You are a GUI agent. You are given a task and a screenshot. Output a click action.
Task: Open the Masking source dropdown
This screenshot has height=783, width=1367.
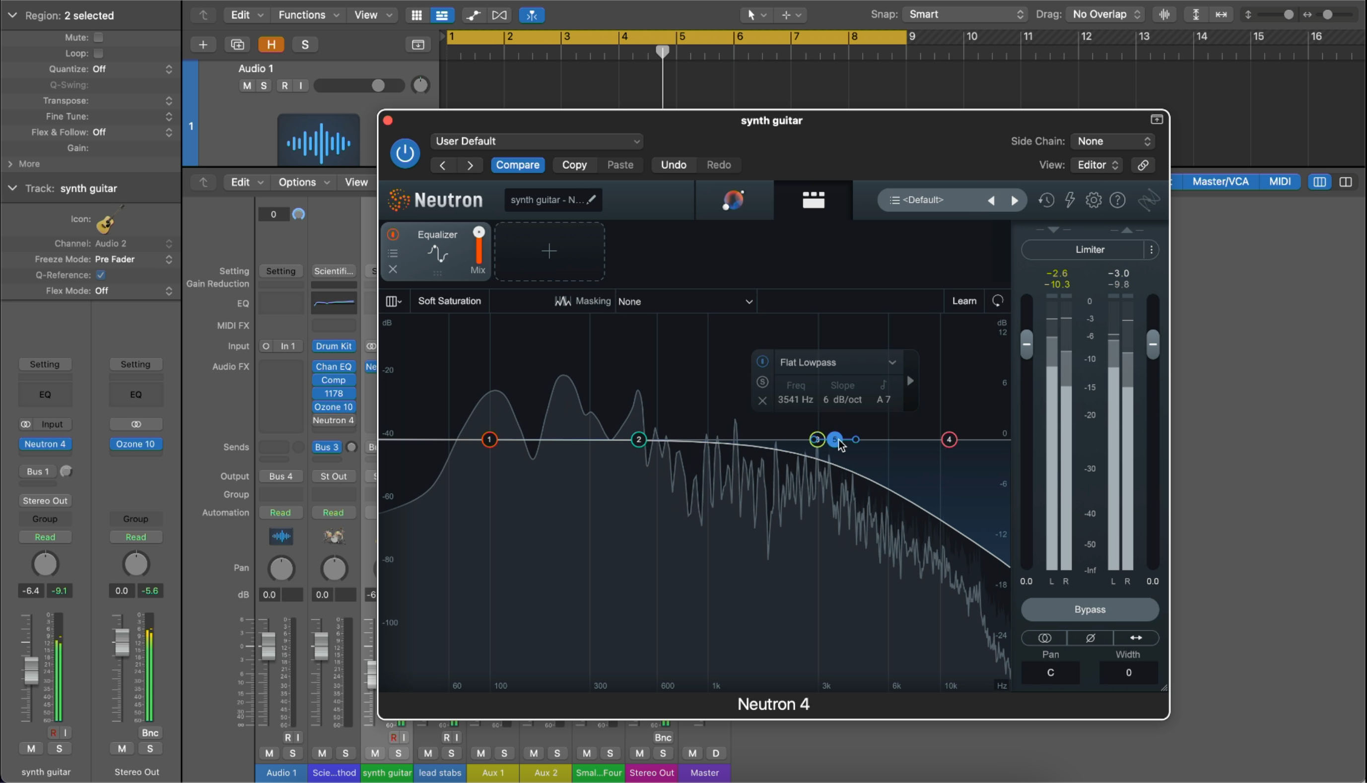(x=685, y=301)
